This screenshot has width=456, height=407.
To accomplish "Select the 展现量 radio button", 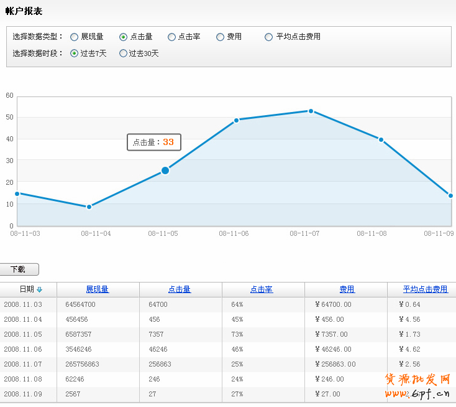I will tap(75, 37).
